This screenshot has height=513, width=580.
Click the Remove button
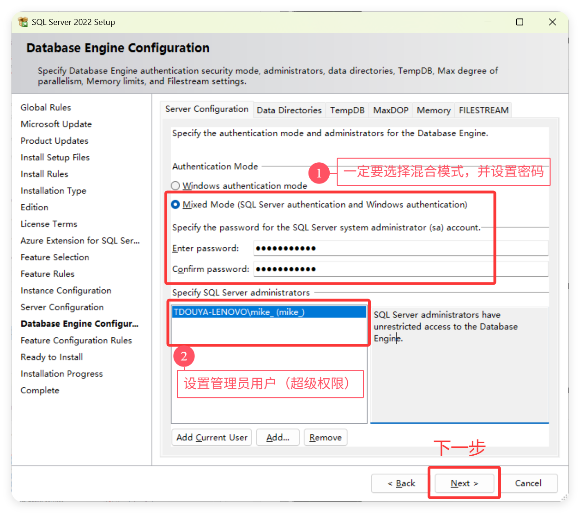[x=326, y=437]
